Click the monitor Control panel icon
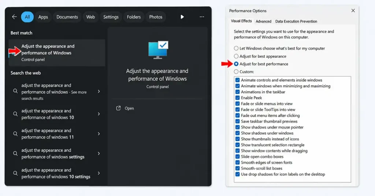Screen dimensions: 375x196 pyautogui.click(x=158, y=50)
